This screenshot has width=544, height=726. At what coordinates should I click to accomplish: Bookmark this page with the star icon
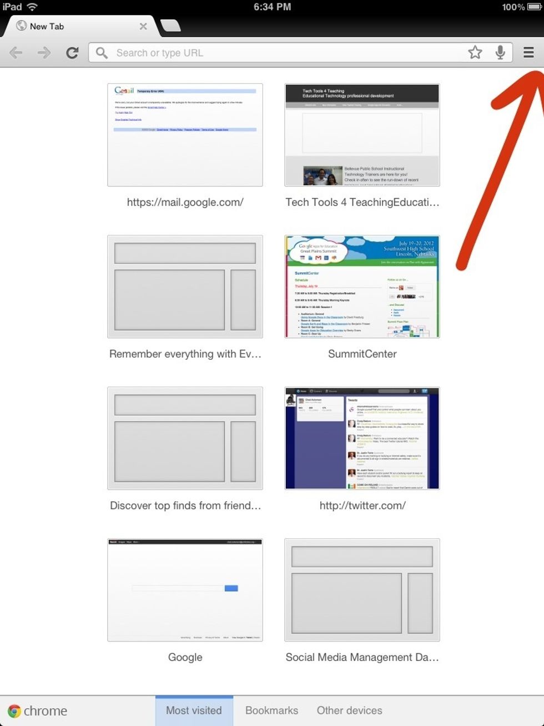click(475, 52)
